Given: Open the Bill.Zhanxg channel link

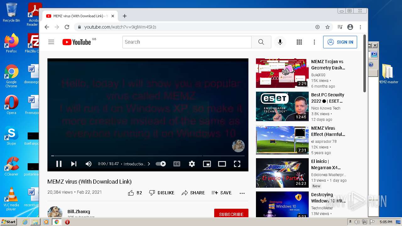Looking at the screenshot, I should [79, 212].
